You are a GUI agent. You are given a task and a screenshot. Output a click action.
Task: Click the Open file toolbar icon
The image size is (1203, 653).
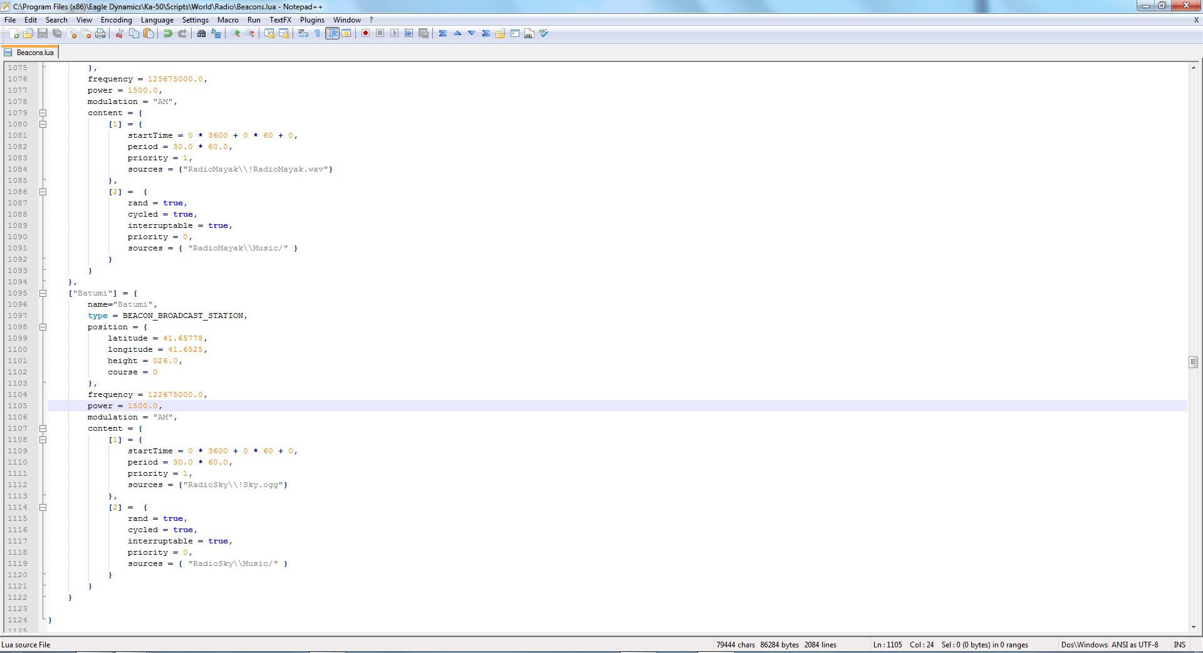point(28,34)
